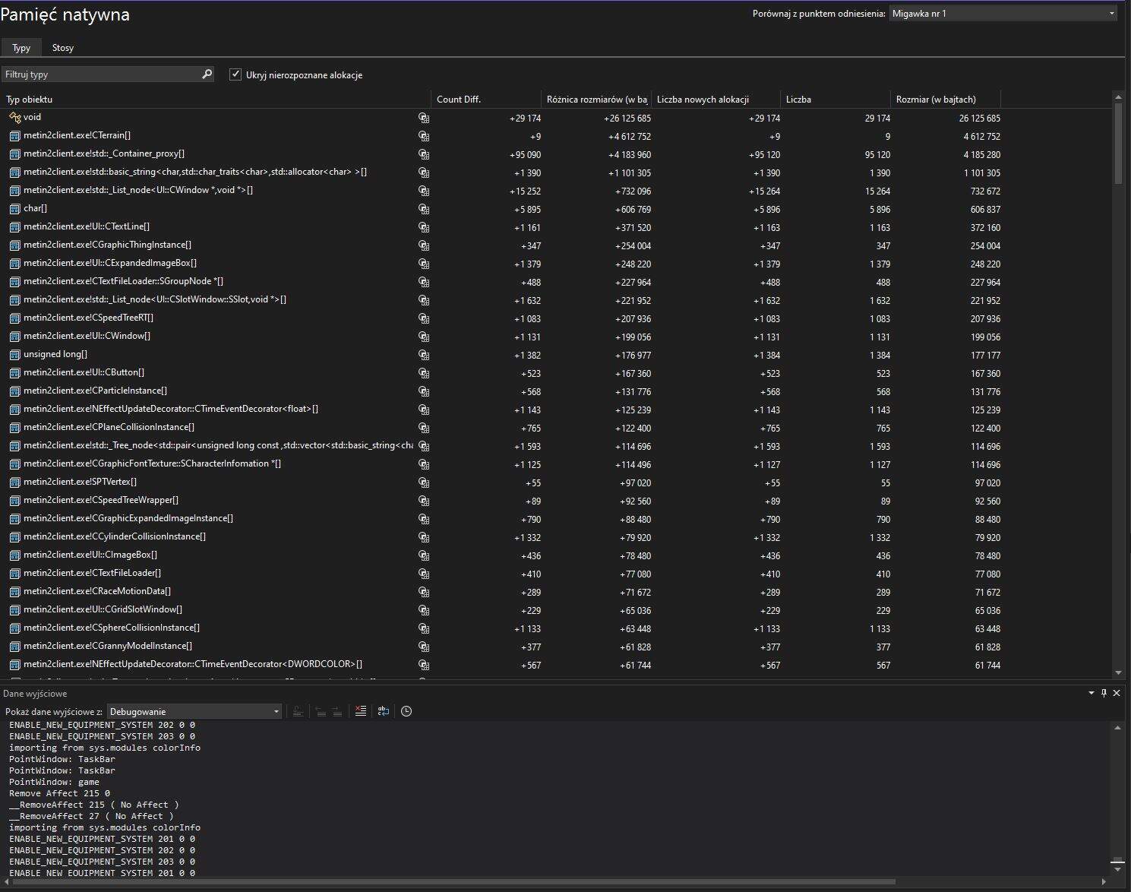
Task: Click the search magnifier in type filter
Action: [x=207, y=74]
